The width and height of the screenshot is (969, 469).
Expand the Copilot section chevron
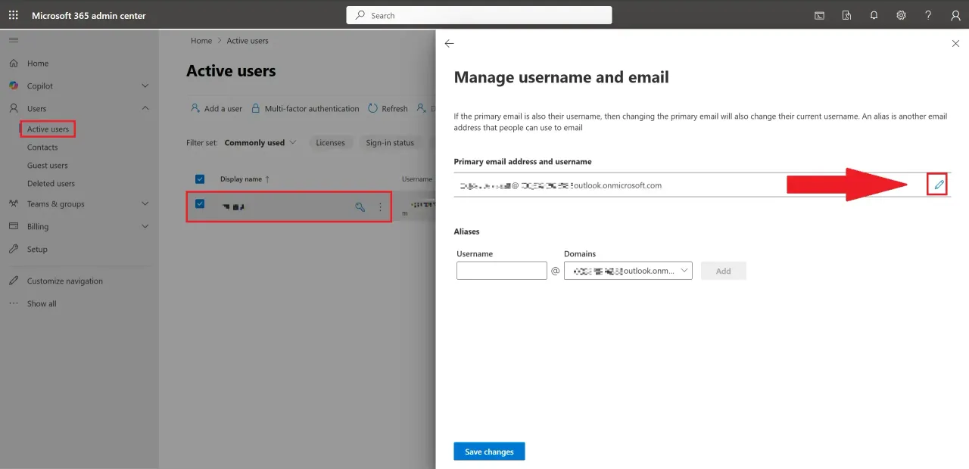point(145,86)
